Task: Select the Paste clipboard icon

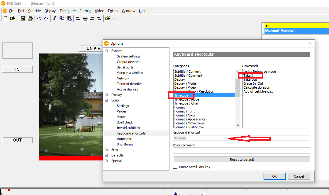Action: (69, 18)
